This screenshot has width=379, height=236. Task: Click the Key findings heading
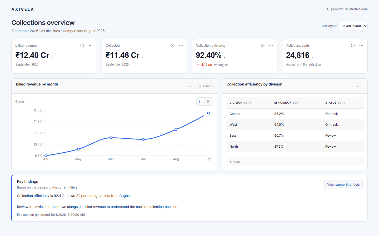click(x=27, y=181)
